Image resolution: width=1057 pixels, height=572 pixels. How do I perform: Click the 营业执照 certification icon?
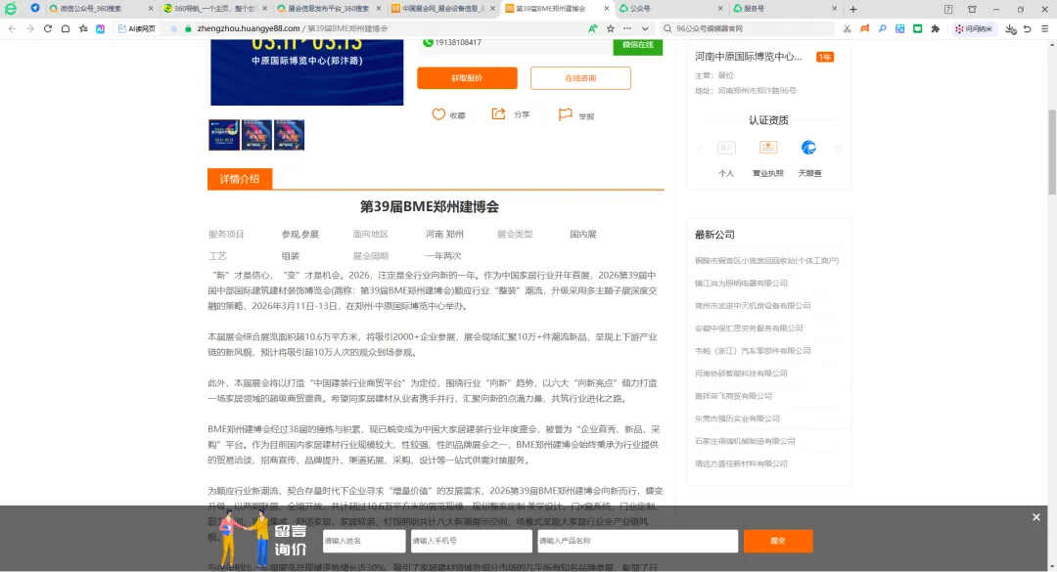click(768, 148)
